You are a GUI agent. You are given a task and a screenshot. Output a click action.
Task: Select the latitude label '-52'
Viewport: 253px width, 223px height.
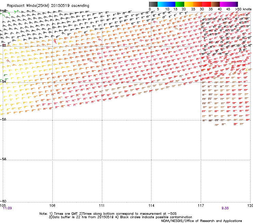coord(3,45)
